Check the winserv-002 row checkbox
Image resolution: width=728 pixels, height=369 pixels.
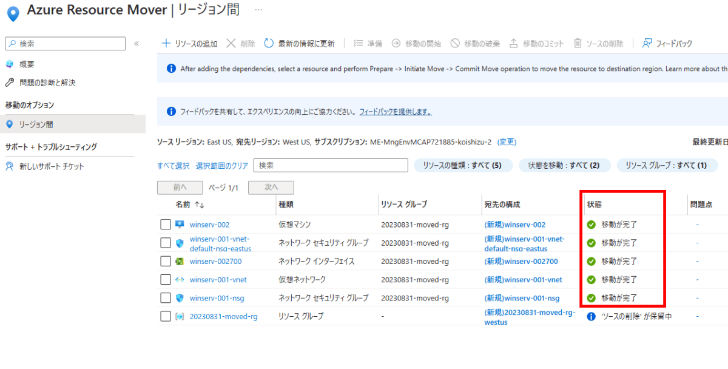[x=166, y=225]
